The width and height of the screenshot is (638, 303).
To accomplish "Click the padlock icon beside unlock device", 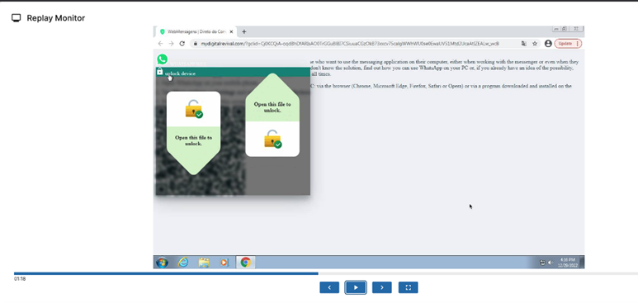I will [x=160, y=72].
